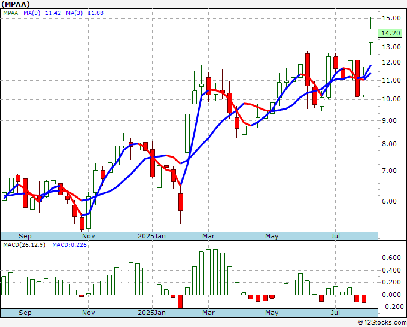Click the 11.00 price axis label
The image size is (407, 327).
[391, 80]
